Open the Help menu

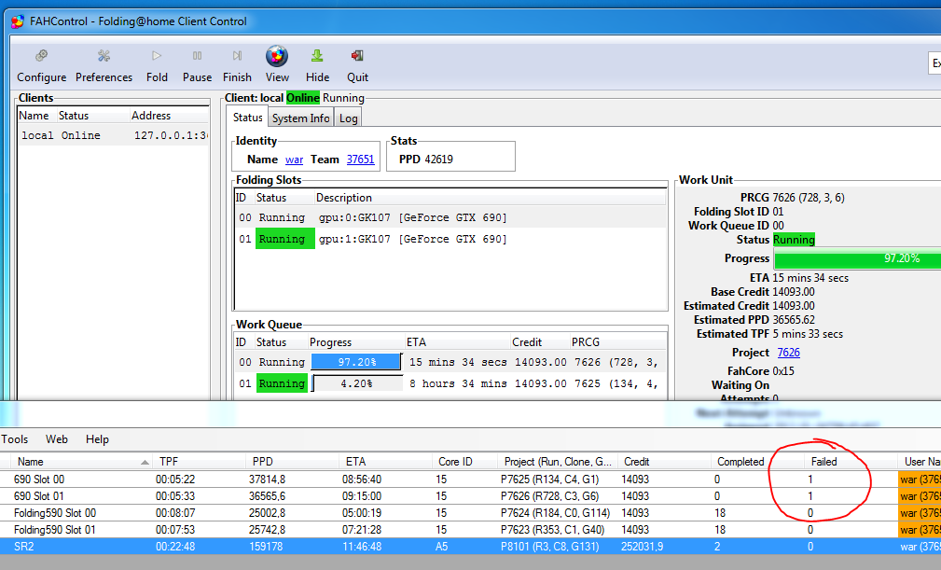[97, 439]
